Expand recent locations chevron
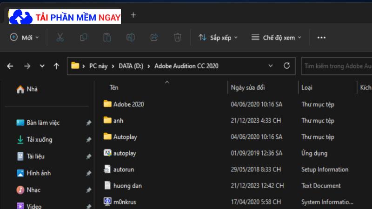 (42, 66)
